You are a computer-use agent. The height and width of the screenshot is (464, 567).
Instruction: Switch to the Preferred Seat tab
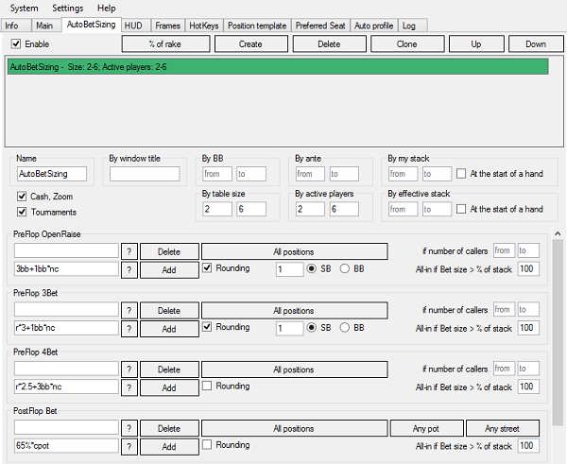pyautogui.click(x=320, y=26)
